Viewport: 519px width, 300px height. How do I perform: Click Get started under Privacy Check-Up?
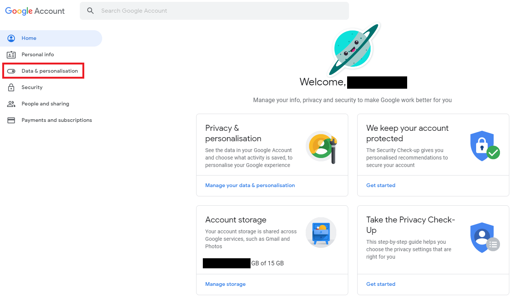coord(381,284)
